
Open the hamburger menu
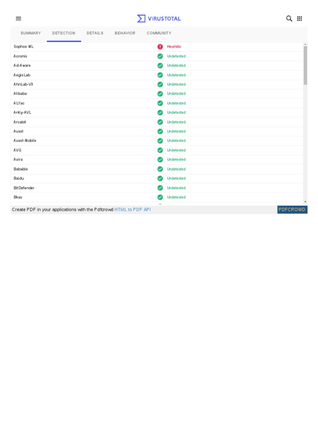pyautogui.click(x=19, y=19)
